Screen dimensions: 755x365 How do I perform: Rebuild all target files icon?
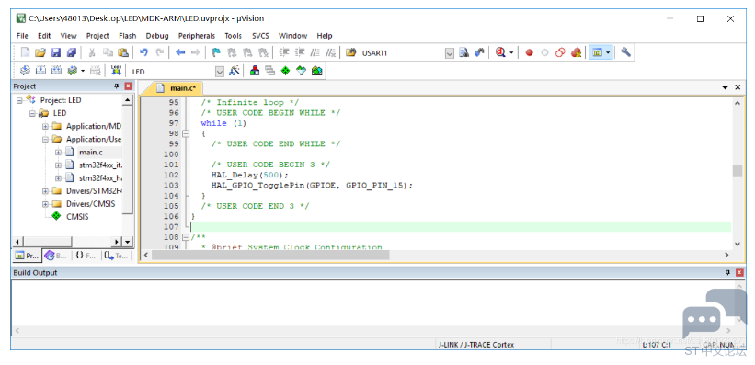coord(56,71)
